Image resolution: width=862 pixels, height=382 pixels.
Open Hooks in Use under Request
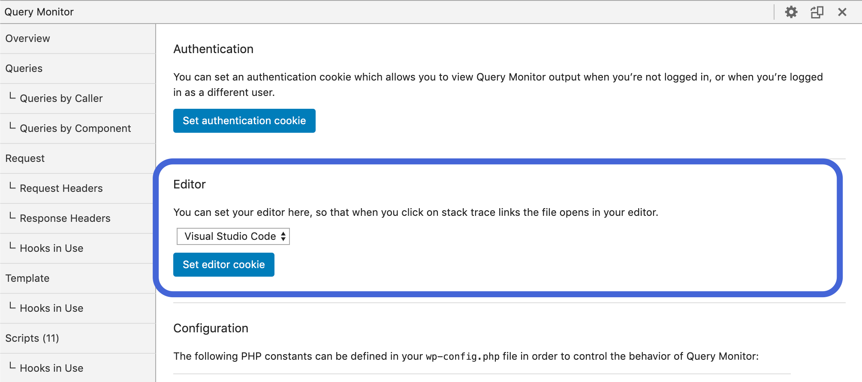tap(51, 248)
